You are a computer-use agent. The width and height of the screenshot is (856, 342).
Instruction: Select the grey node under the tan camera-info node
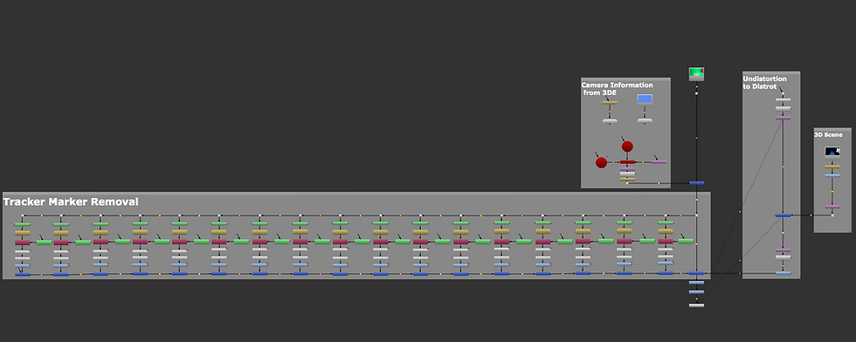610,120
